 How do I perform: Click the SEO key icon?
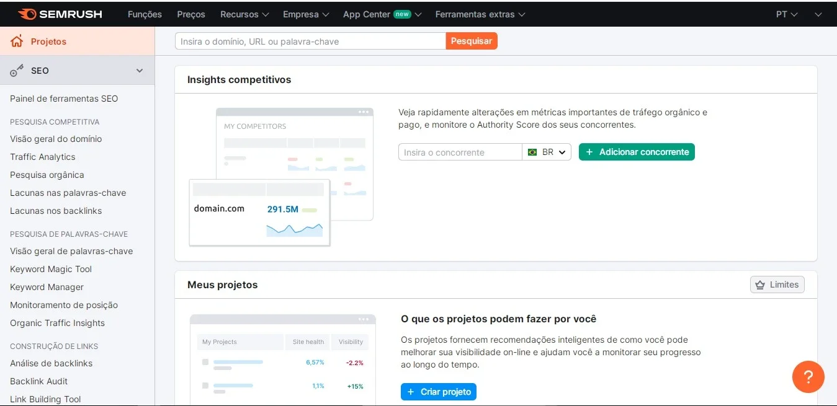[17, 71]
